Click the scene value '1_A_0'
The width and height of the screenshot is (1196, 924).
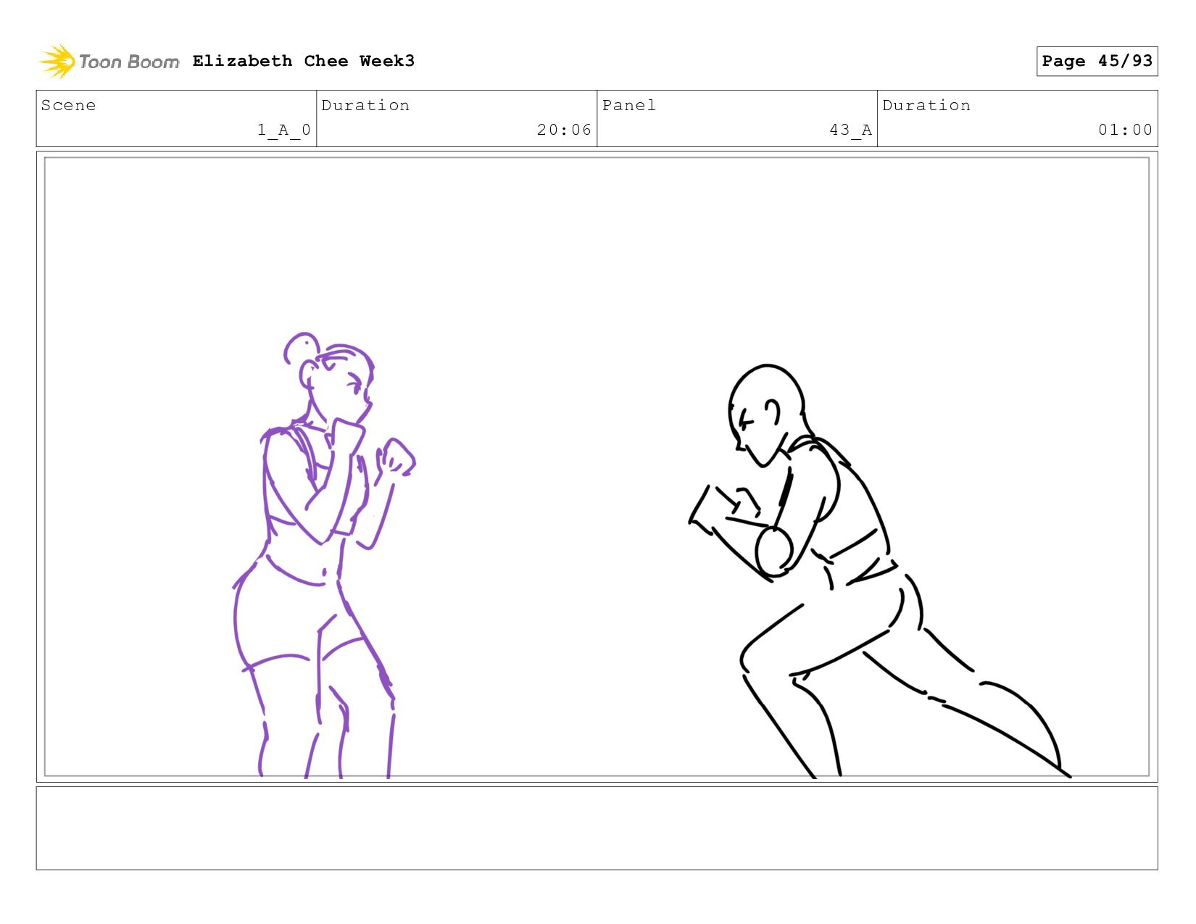(284, 130)
